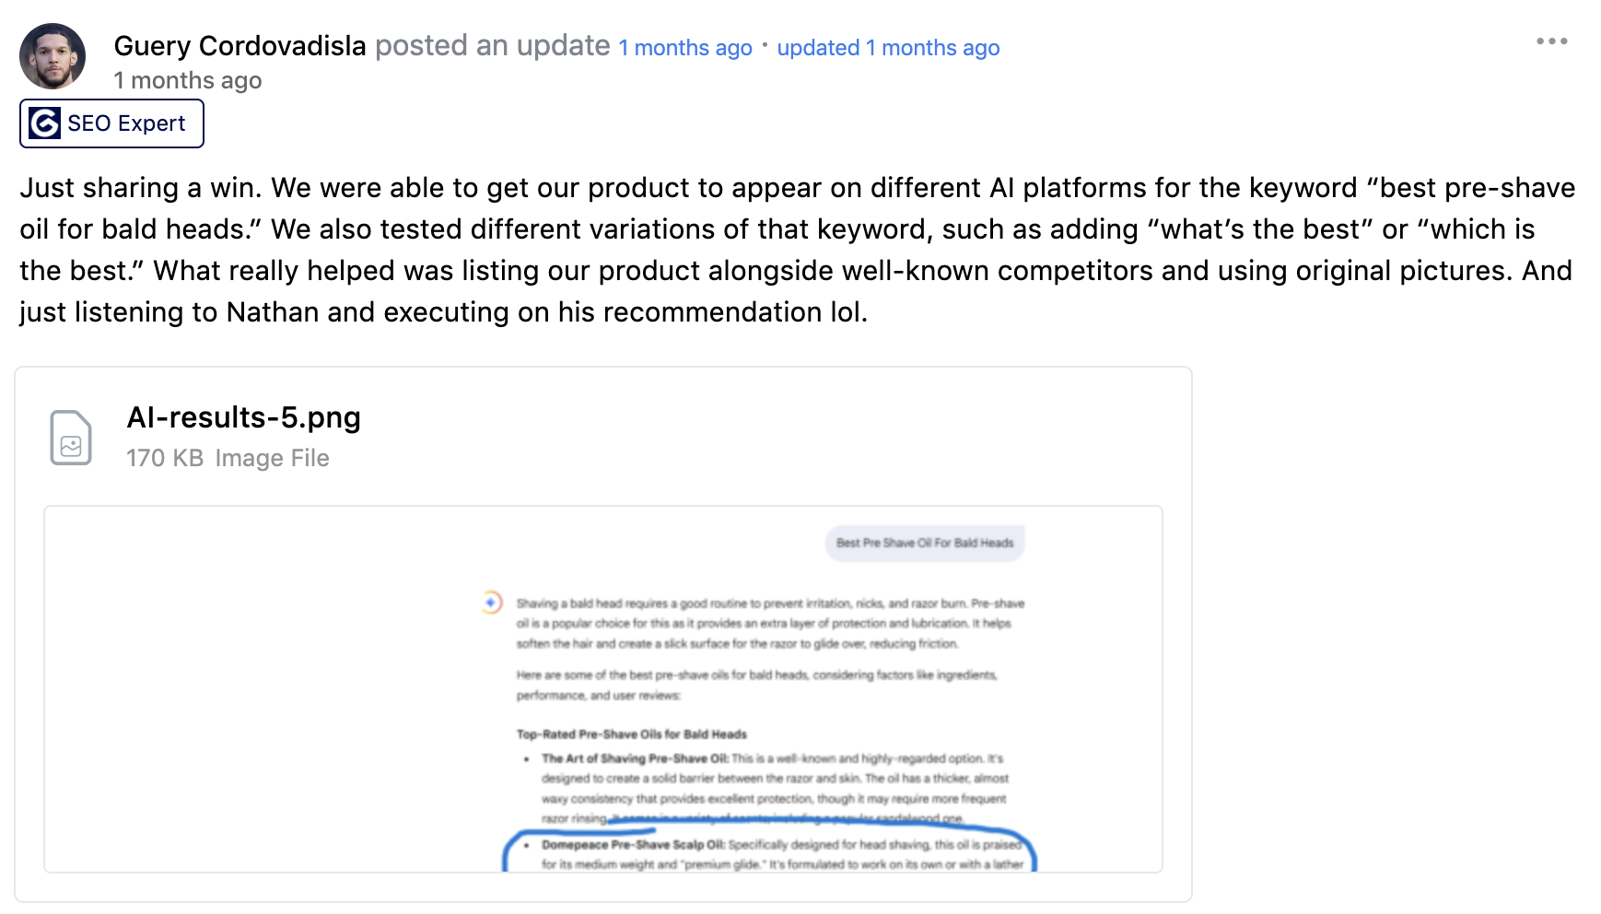Click the "updated 1 months ago" link
1601x914 pixels.
click(888, 48)
